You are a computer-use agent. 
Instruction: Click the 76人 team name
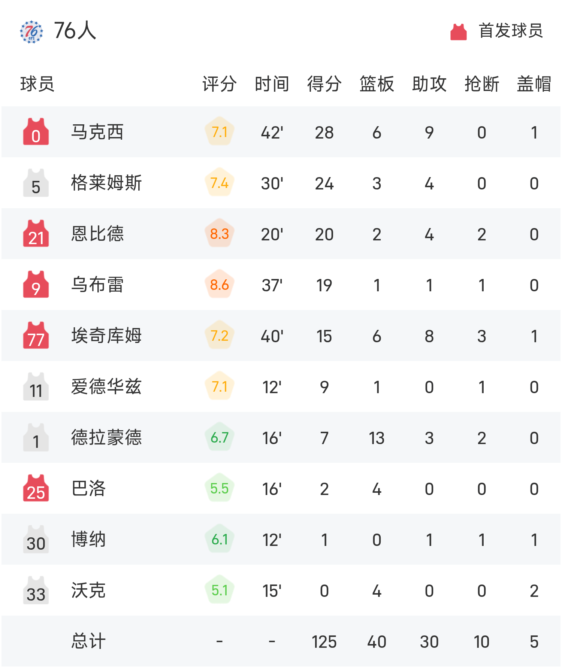[x=75, y=31]
